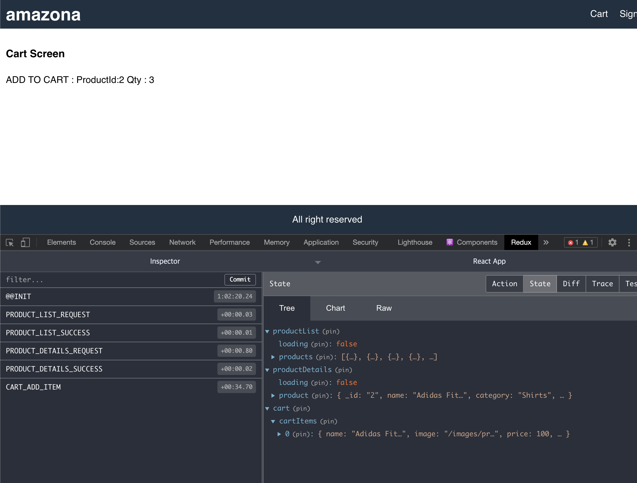The image size is (637, 483).
Task: Click the yellow warning count icon
Action: coord(585,242)
